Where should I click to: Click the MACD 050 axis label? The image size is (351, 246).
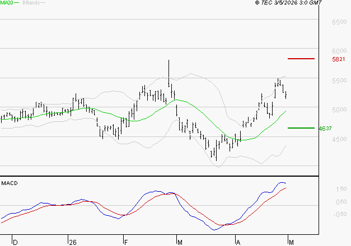341,202
